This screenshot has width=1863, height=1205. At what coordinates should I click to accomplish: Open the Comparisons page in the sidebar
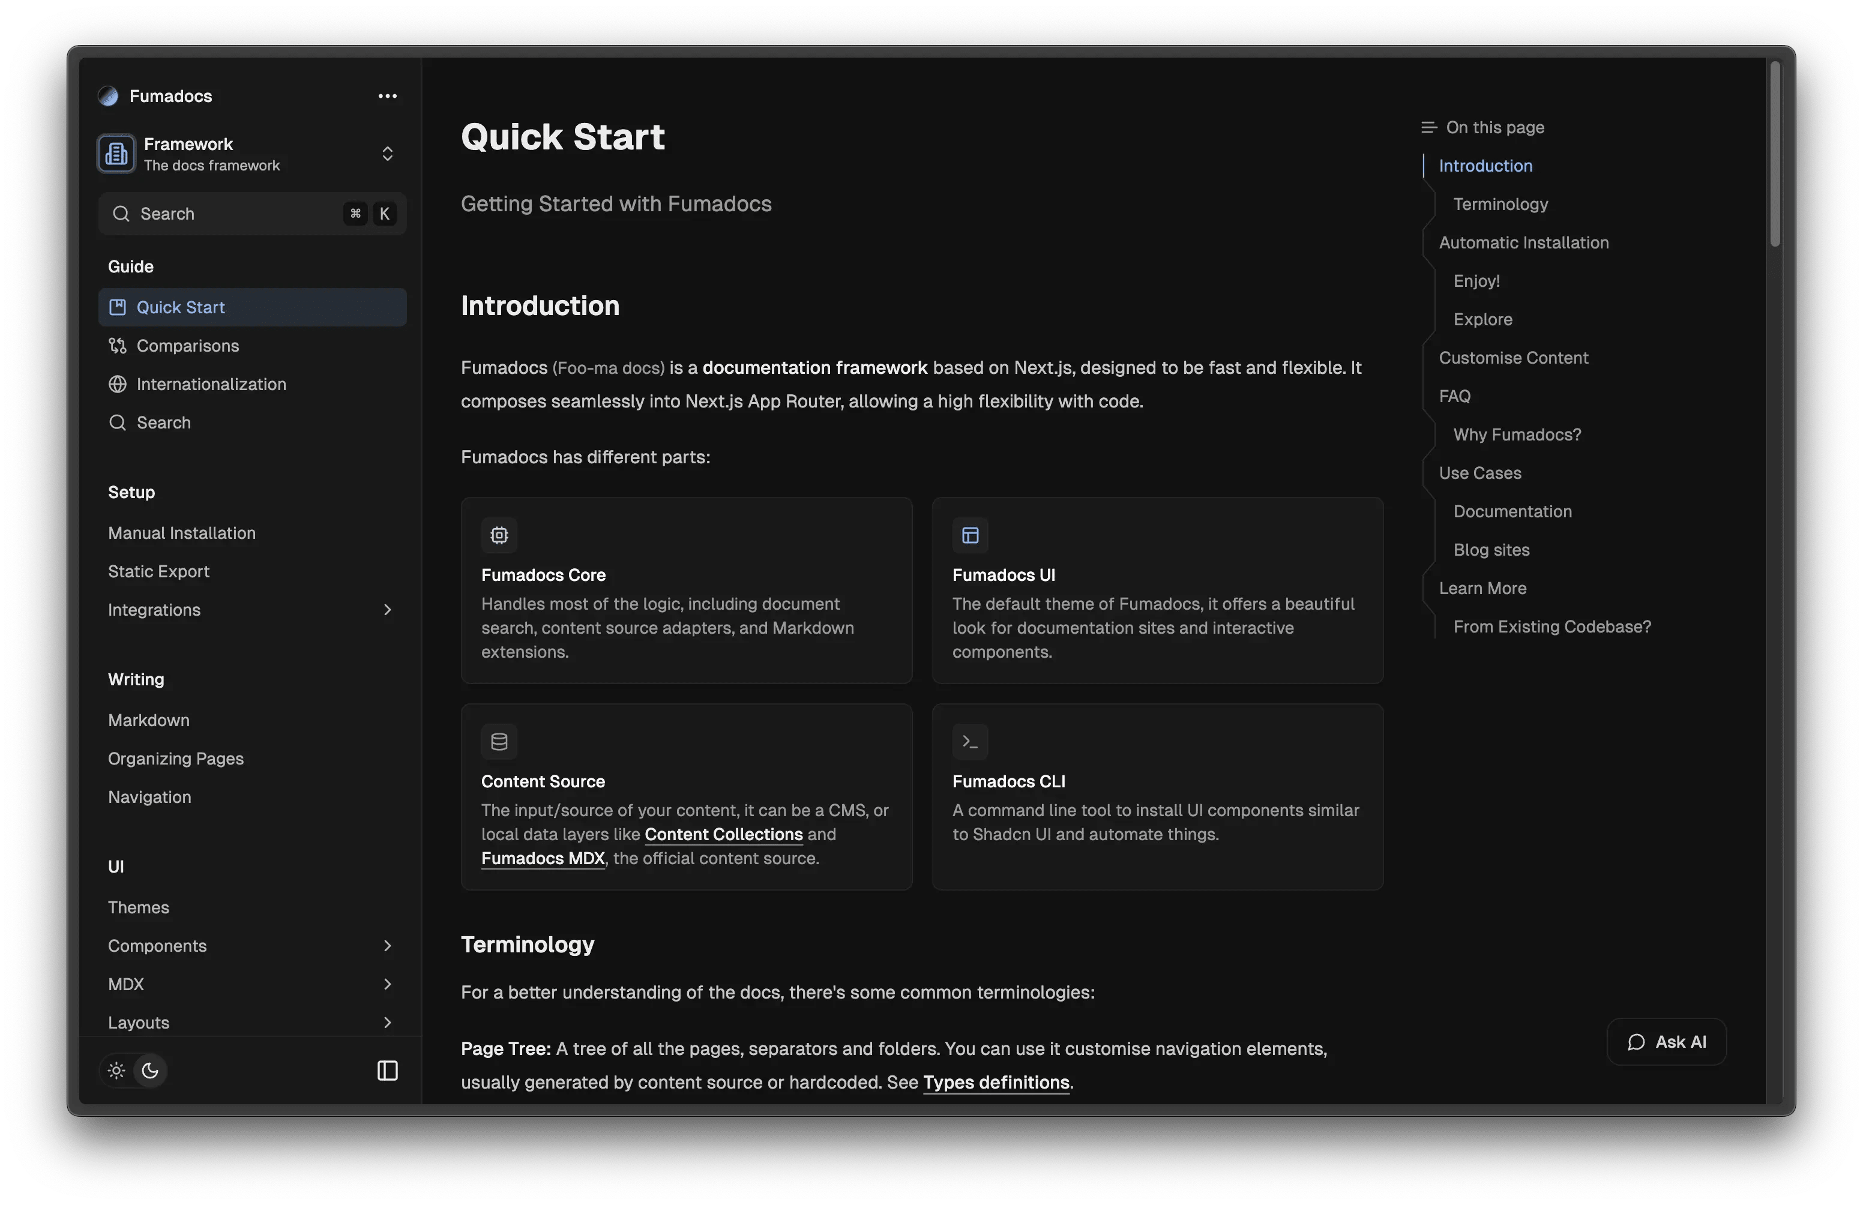tap(188, 346)
